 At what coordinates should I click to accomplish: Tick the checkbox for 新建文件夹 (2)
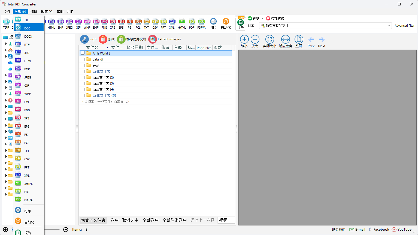83,77
